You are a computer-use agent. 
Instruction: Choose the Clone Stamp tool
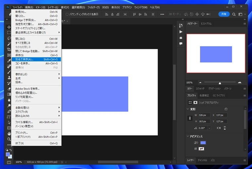[x=9, y=77]
